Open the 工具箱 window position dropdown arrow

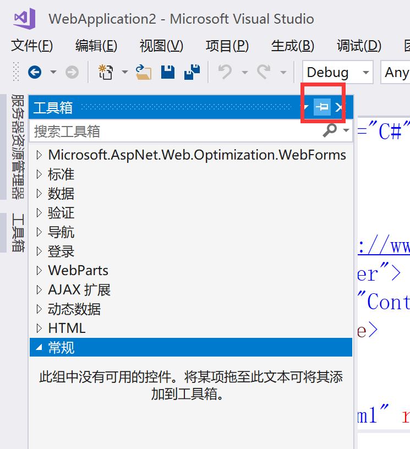tap(306, 107)
